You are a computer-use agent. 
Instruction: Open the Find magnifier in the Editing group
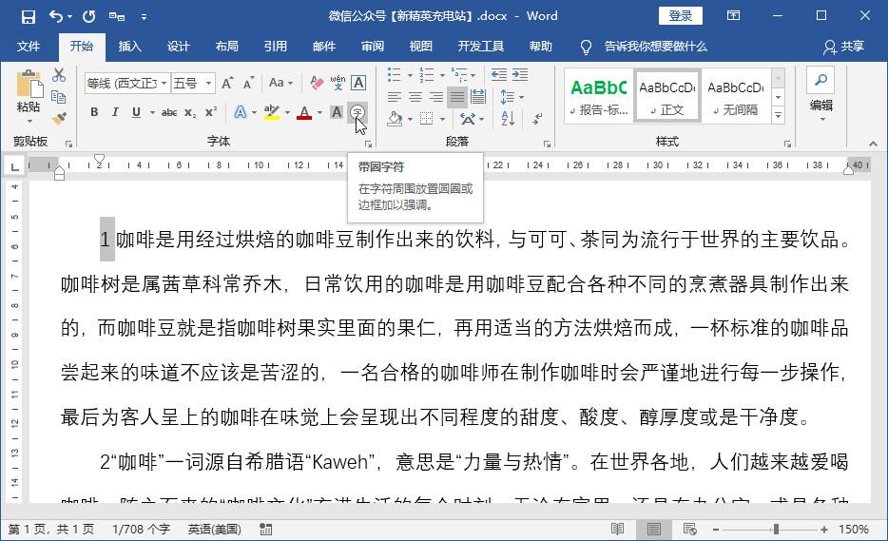coord(821,80)
